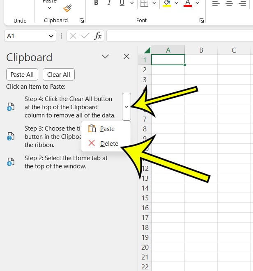The width and height of the screenshot is (253, 271).
Task: Apply red font color
Action: (x=188, y=3)
